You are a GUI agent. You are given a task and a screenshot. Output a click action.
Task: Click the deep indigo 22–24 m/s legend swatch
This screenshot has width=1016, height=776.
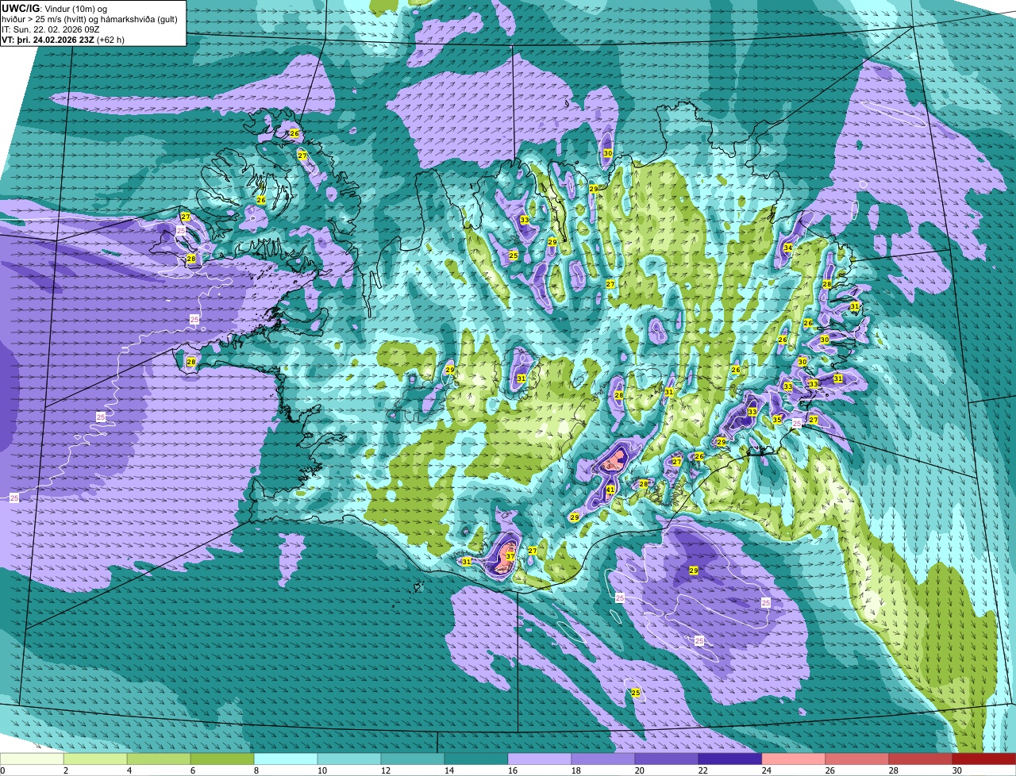pos(730,759)
